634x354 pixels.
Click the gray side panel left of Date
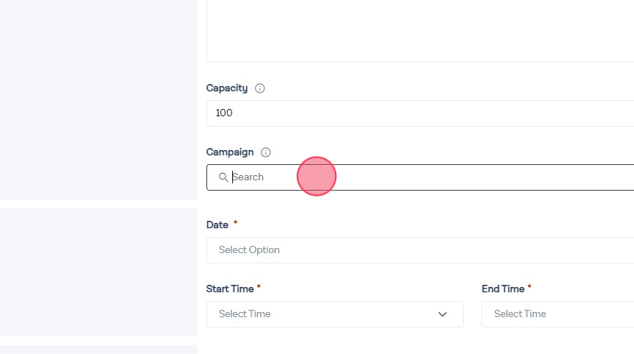[99, 272]
